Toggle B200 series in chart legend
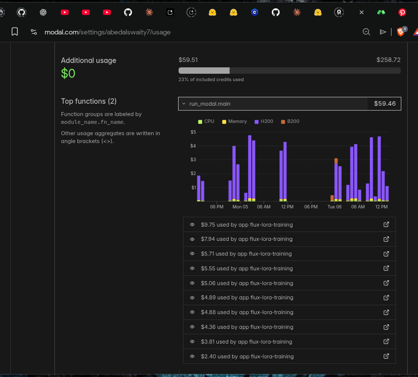The image size is (418, 377). coord(290,121)
